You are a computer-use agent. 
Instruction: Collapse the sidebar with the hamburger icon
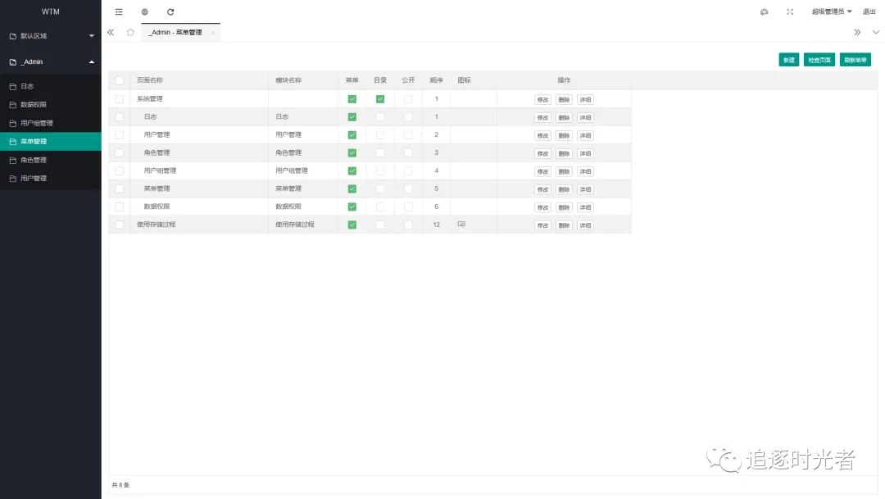(x=119, y=11)
